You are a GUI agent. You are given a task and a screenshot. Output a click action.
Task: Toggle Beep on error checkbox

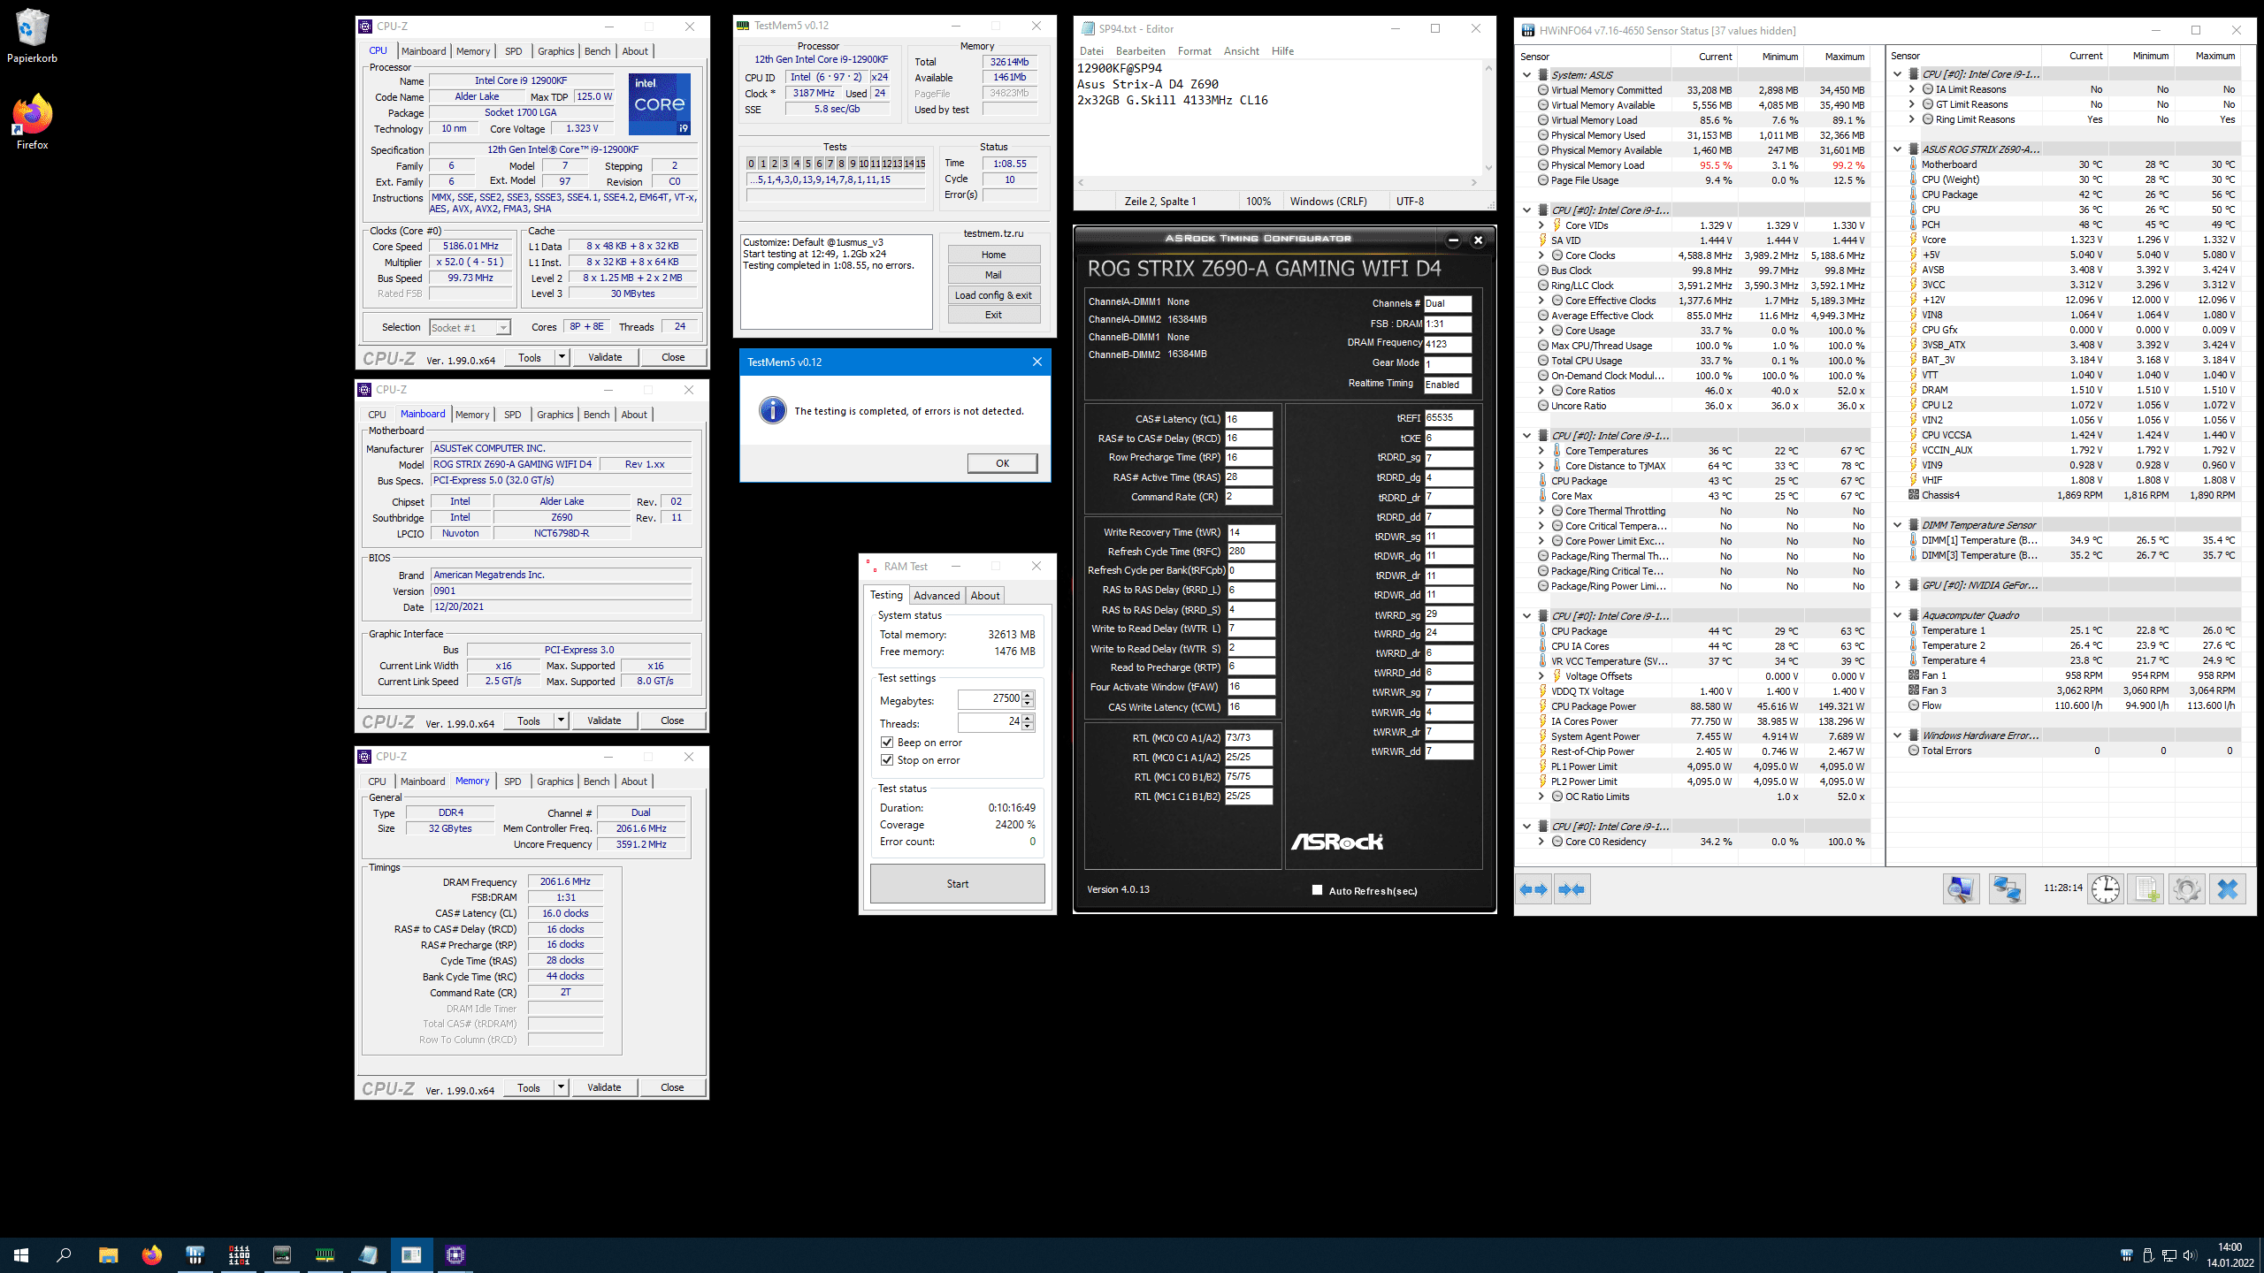[887, 743]
